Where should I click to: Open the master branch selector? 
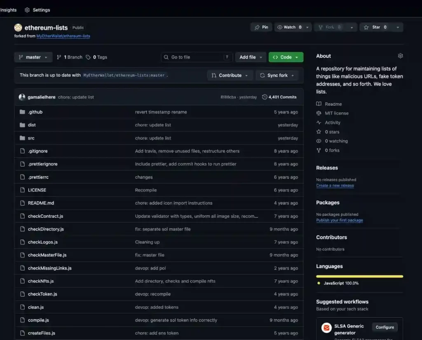33,57
